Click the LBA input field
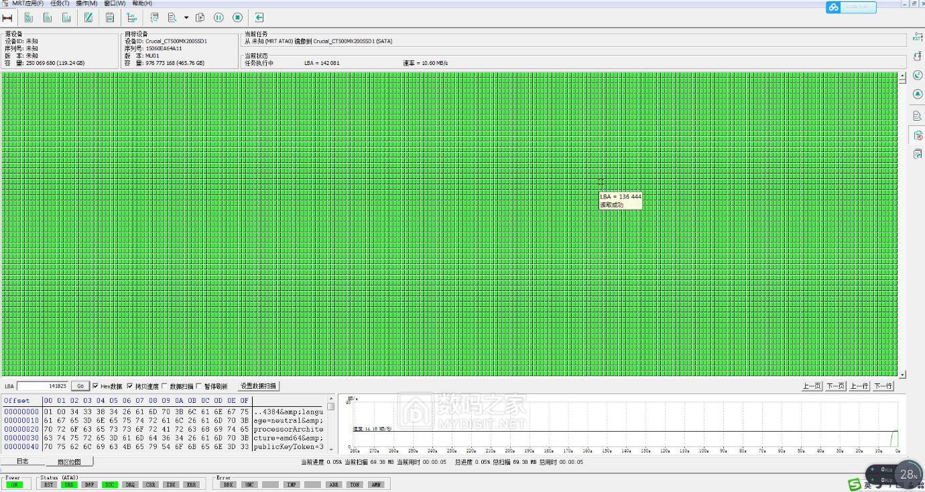 pyautogui.click(x=43, y=386)
